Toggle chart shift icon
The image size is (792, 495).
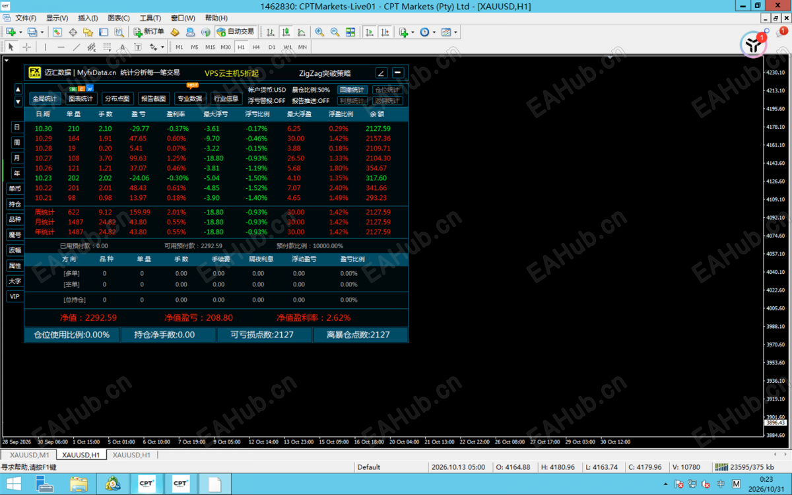(384, 32)
